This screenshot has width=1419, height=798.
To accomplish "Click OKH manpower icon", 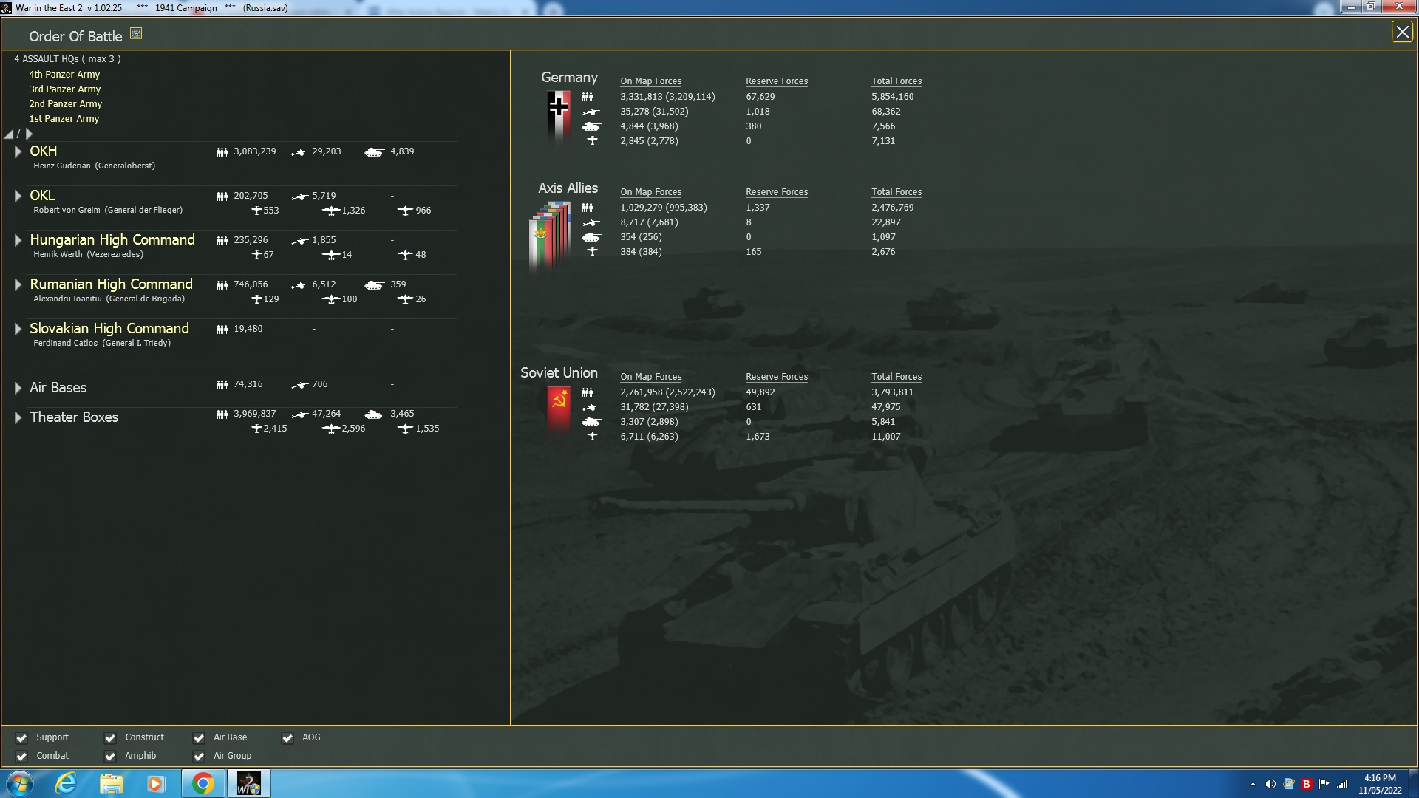I will pyautogui.click(x=222, y=152).
